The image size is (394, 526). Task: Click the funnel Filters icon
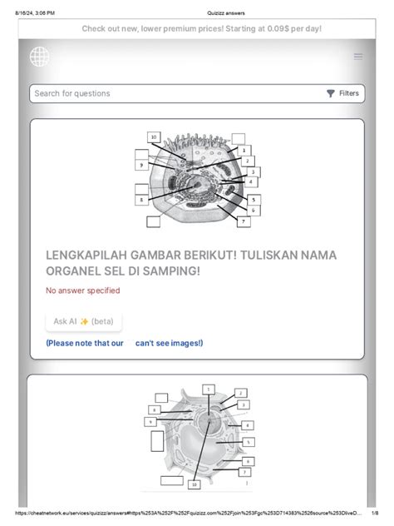coord(330,93)
